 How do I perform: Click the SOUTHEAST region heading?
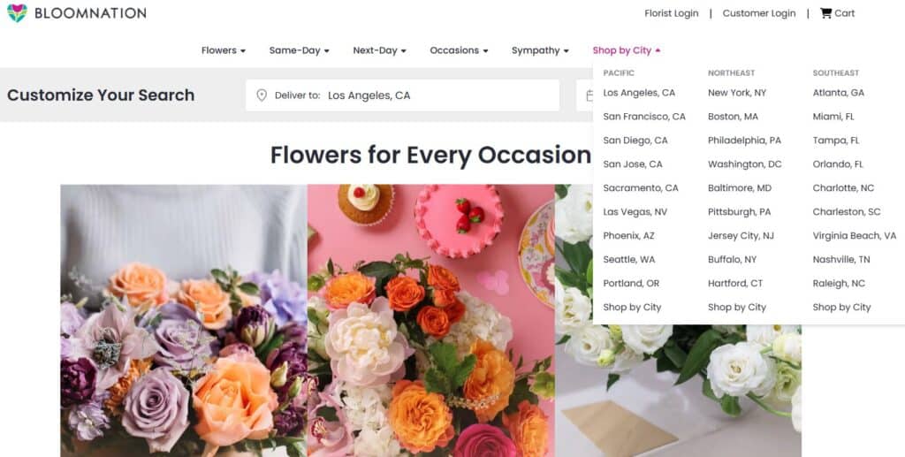(836, 72)
